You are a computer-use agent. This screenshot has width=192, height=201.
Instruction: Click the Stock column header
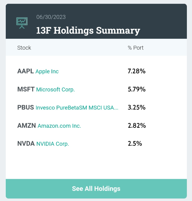24,48
